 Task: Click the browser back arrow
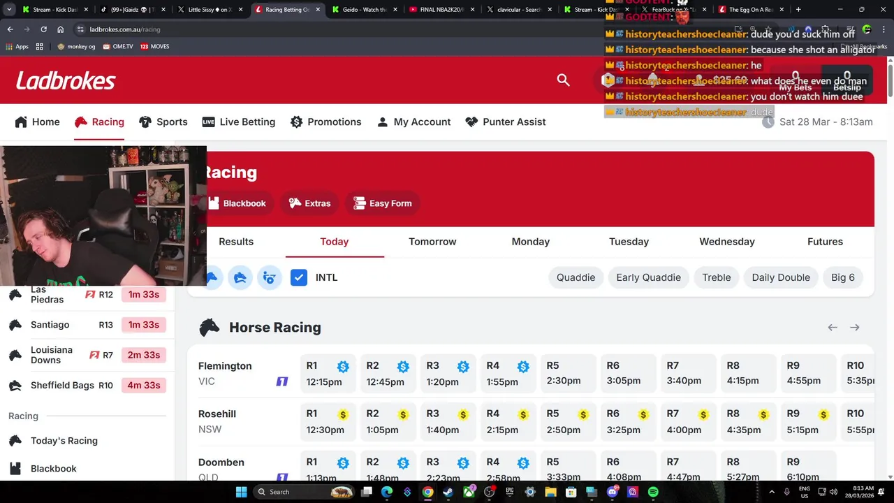(10, 29)
